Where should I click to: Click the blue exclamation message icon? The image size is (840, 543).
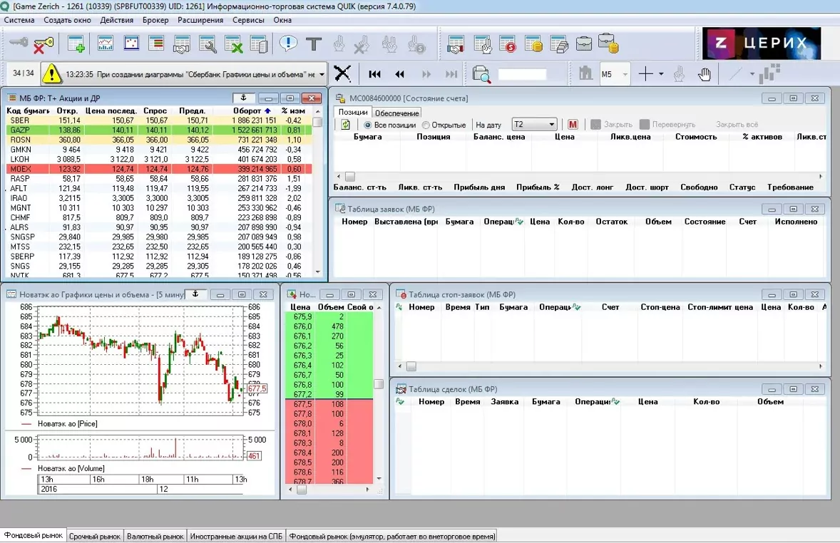[x=288, y=43]
